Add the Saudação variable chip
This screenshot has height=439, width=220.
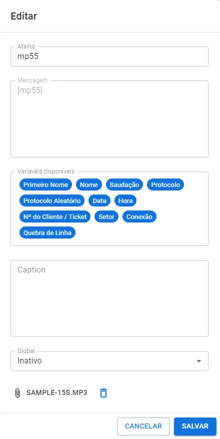coord(124,185)
